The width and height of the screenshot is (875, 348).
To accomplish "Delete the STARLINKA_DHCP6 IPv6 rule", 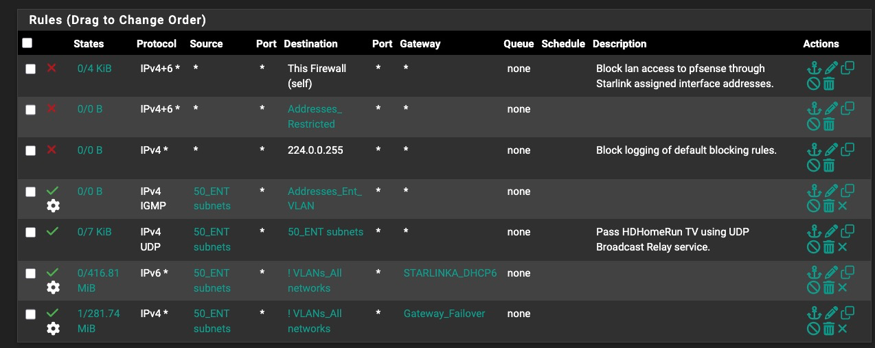I will tap(829, 288).
